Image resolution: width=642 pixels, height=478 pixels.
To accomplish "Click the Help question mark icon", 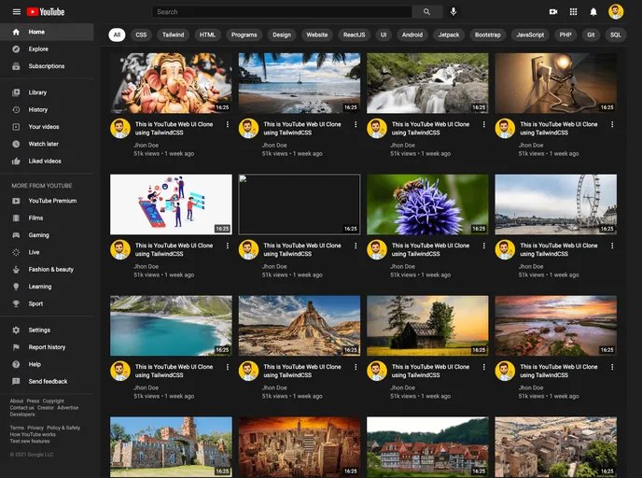I will click(x=16, y=364).
